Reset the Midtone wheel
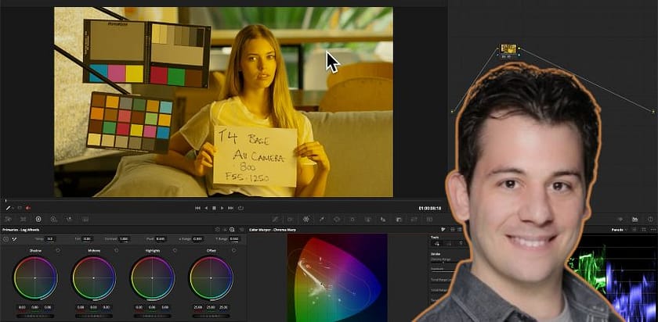The width and height of the screenshot is (658, 322). click(116, 250)
